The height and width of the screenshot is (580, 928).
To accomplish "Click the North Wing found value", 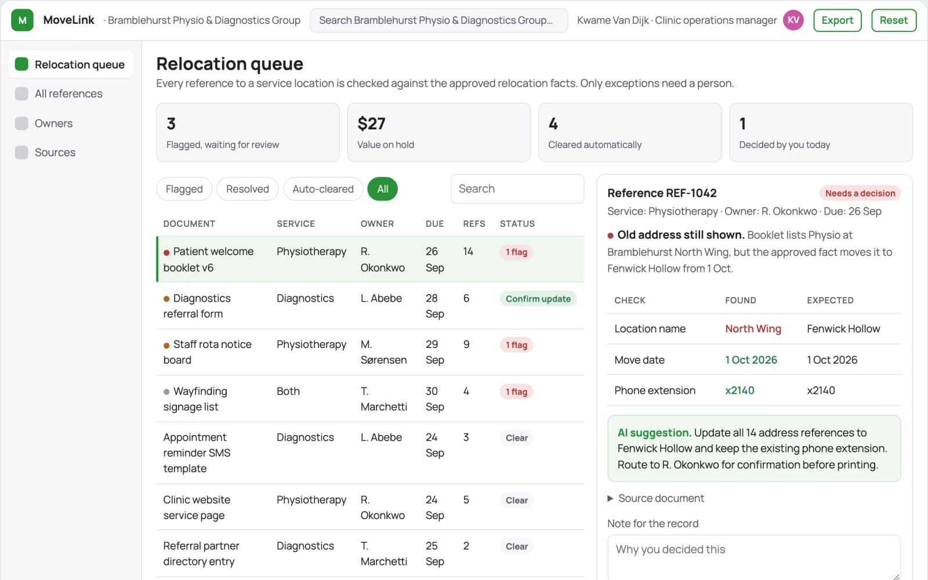I will point(753,329).
